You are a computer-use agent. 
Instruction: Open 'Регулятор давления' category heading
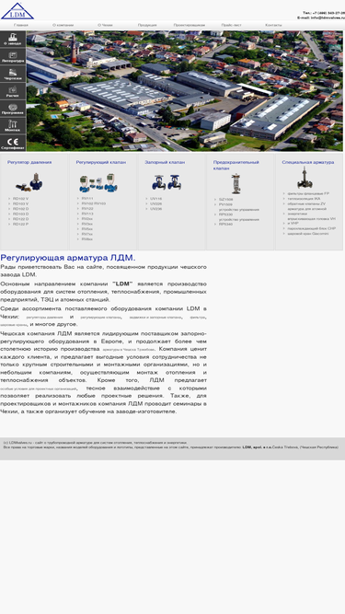(x=29, y=162)
